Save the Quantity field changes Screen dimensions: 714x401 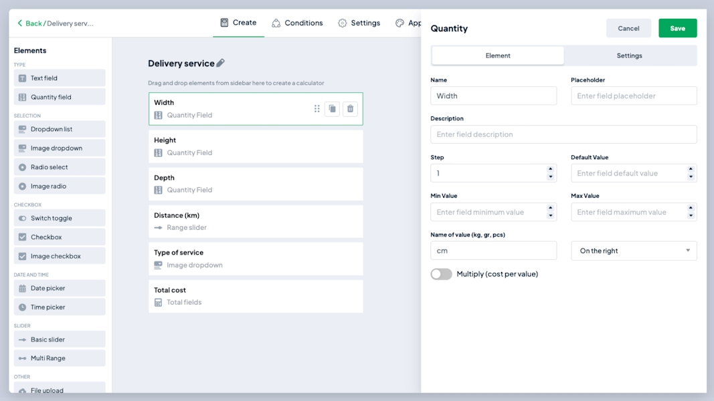[677, 28]
